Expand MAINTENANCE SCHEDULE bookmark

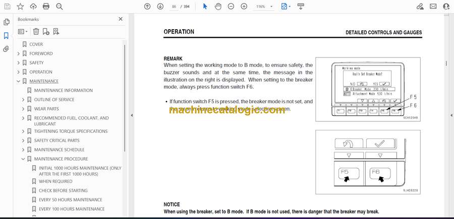tap(23, 150)
